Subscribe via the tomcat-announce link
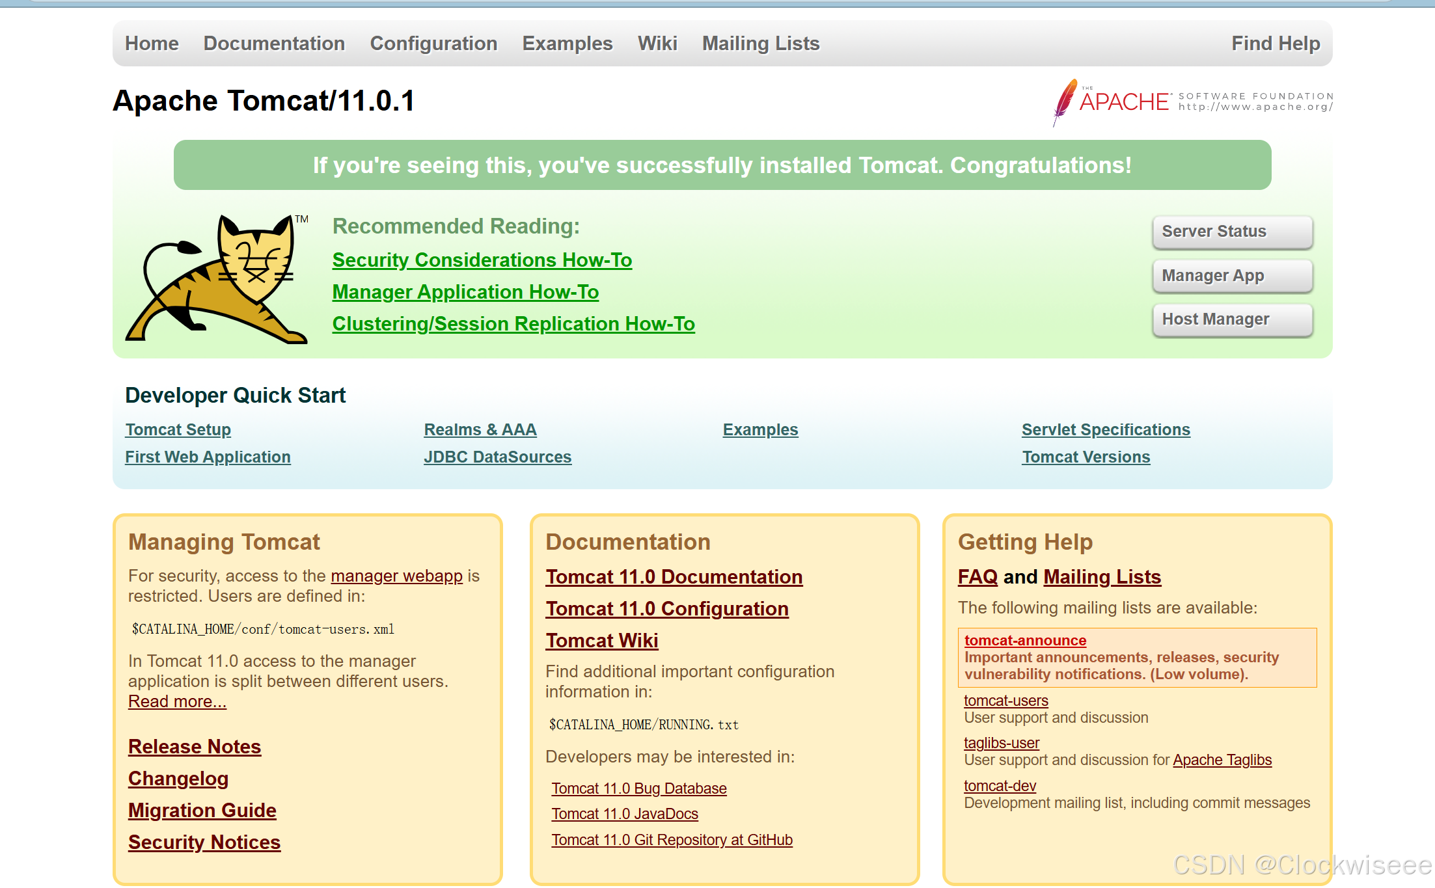Image resolution: width=1435 pixels, height=888 pixels. pos(1025,640)
